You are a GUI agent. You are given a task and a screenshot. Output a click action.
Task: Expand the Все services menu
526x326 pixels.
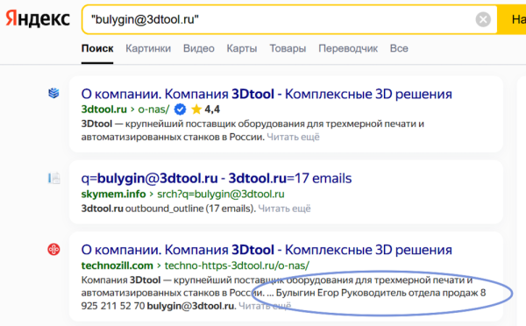399,48
